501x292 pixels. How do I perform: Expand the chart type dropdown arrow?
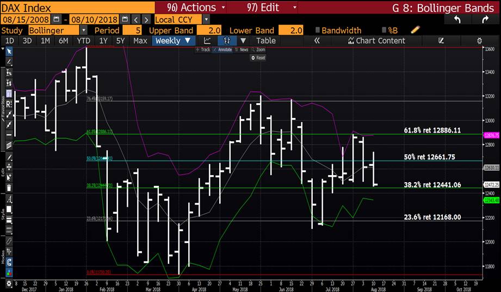click(243, 41)
